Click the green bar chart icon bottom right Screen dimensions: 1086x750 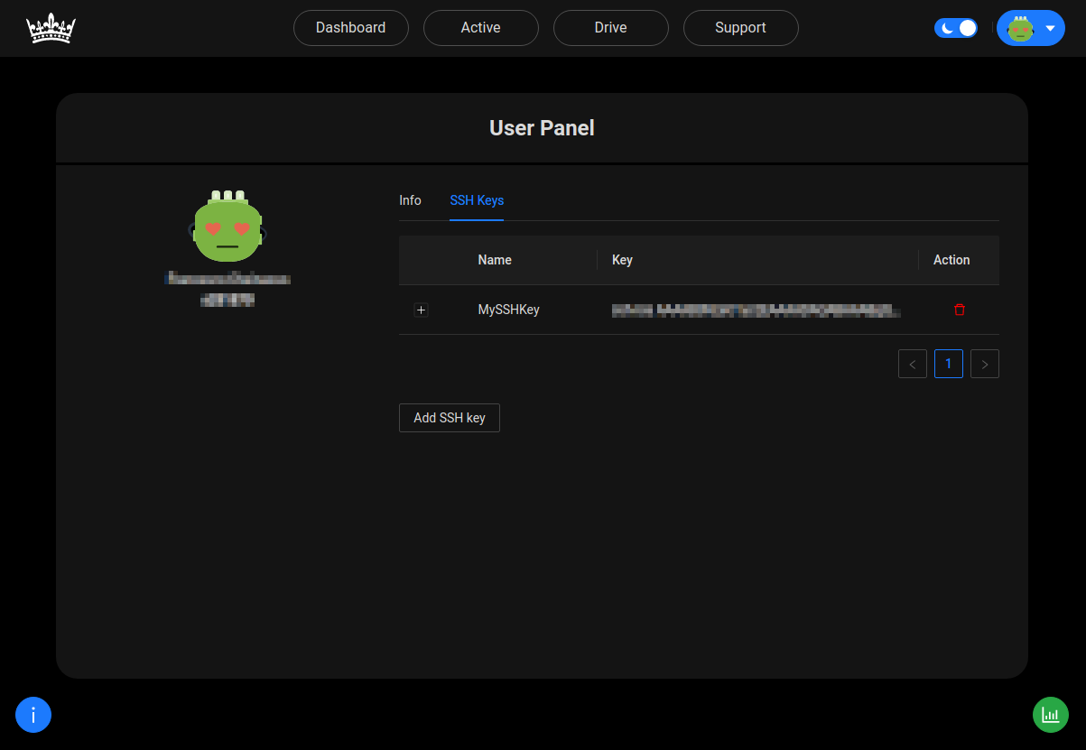[x=1050, y=714]
